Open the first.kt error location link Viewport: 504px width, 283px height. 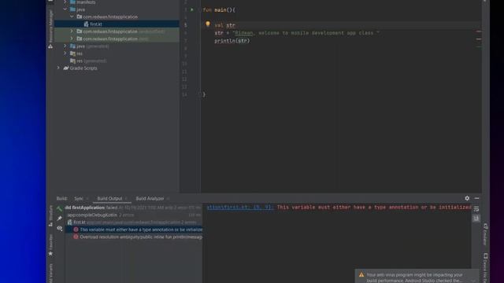[240, 208]
